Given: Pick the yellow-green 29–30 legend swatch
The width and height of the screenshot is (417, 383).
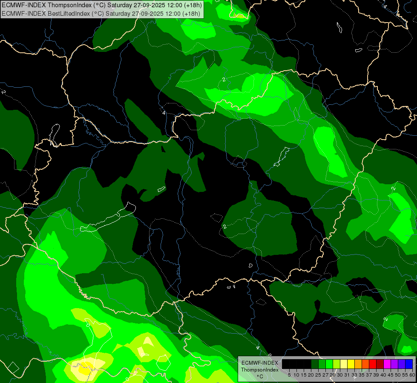Looking at the screenshot, I should [x=336, y=364].
